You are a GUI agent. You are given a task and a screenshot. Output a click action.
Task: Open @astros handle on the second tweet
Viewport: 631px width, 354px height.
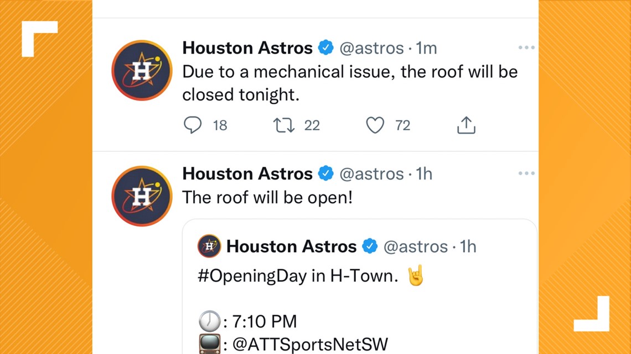[371, 174]
